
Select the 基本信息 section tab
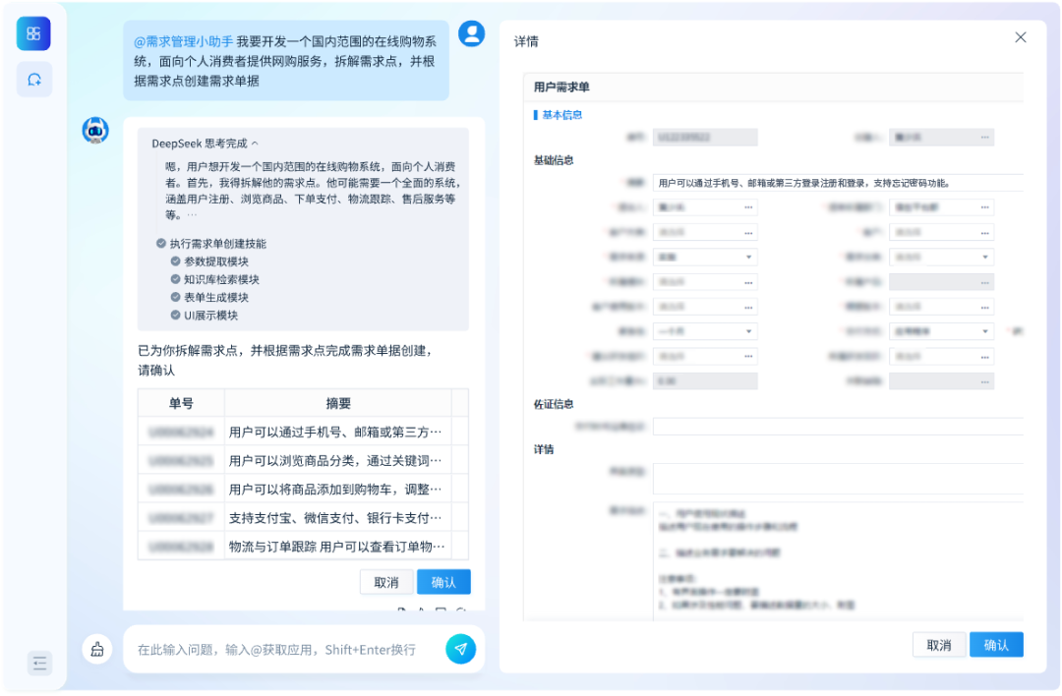click(561, 115)
